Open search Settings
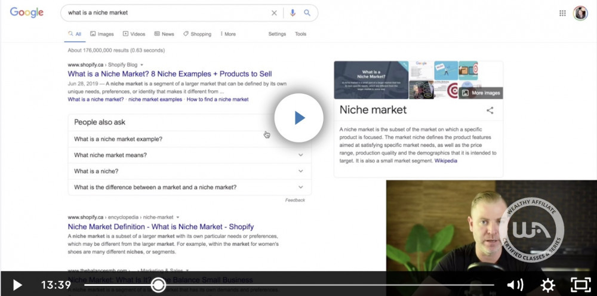 [x=277, y=34]
